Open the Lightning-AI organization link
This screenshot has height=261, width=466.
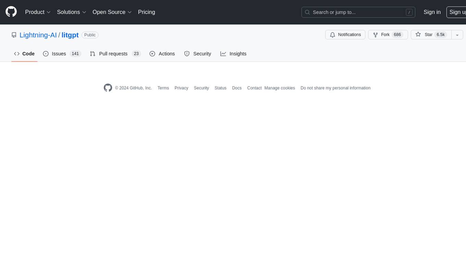38,35
